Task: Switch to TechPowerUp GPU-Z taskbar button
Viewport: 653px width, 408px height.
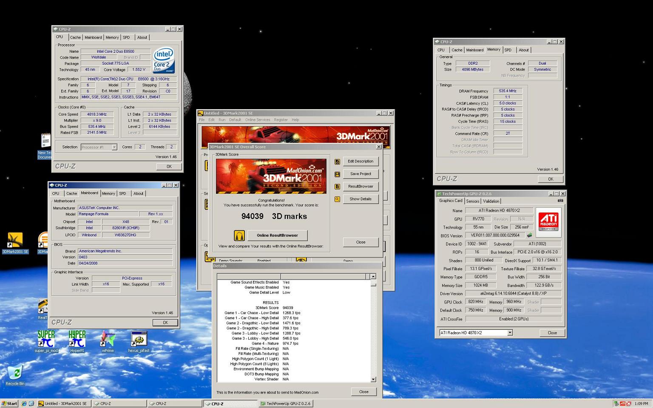Action: point(285,404)
